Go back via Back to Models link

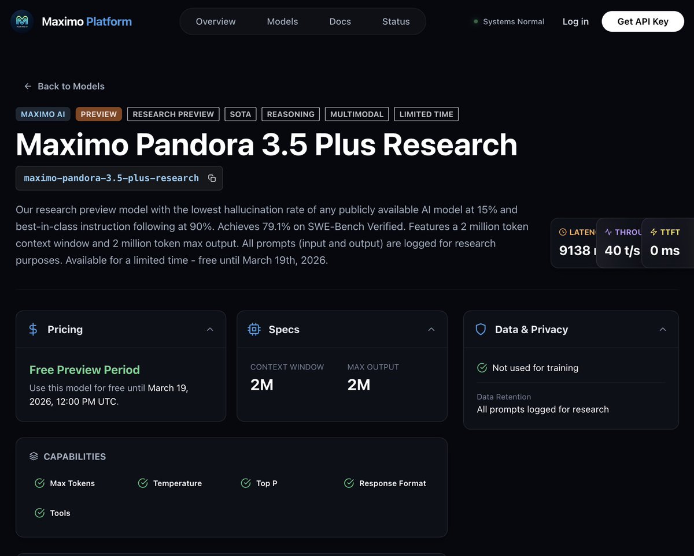64,86
